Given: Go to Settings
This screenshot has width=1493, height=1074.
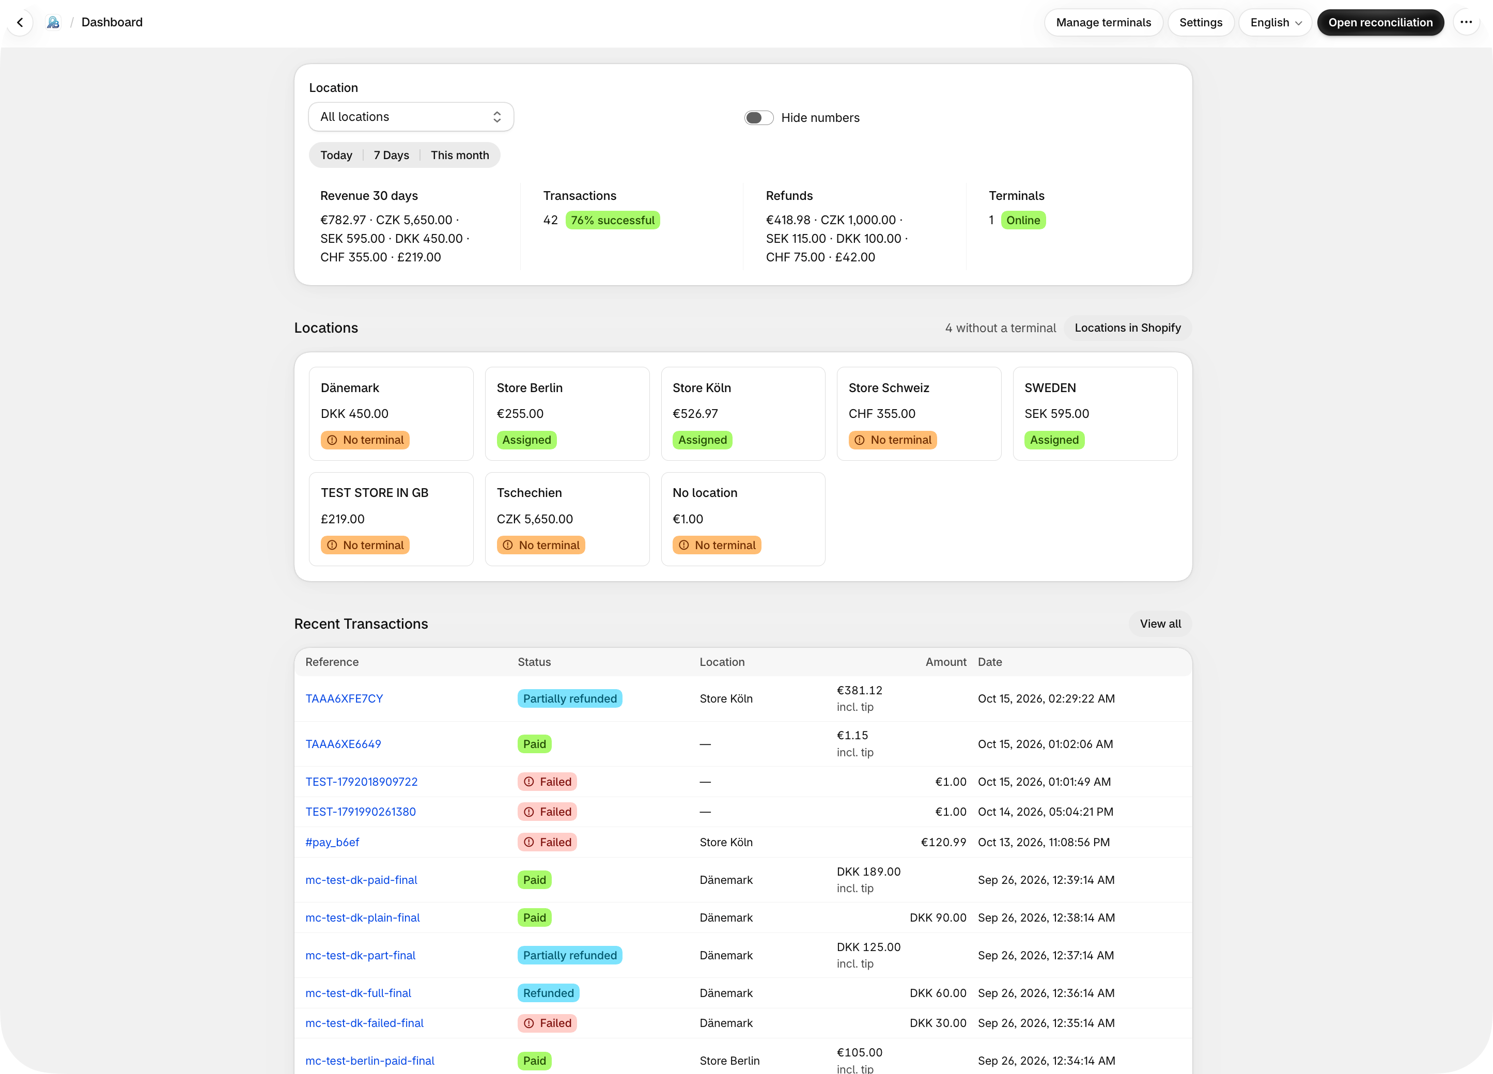Looking at the screenshot, I should [x=1201, y=22].
